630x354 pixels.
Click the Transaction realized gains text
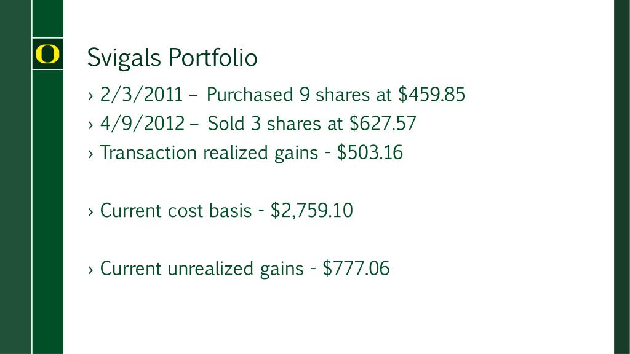[209, 153]
